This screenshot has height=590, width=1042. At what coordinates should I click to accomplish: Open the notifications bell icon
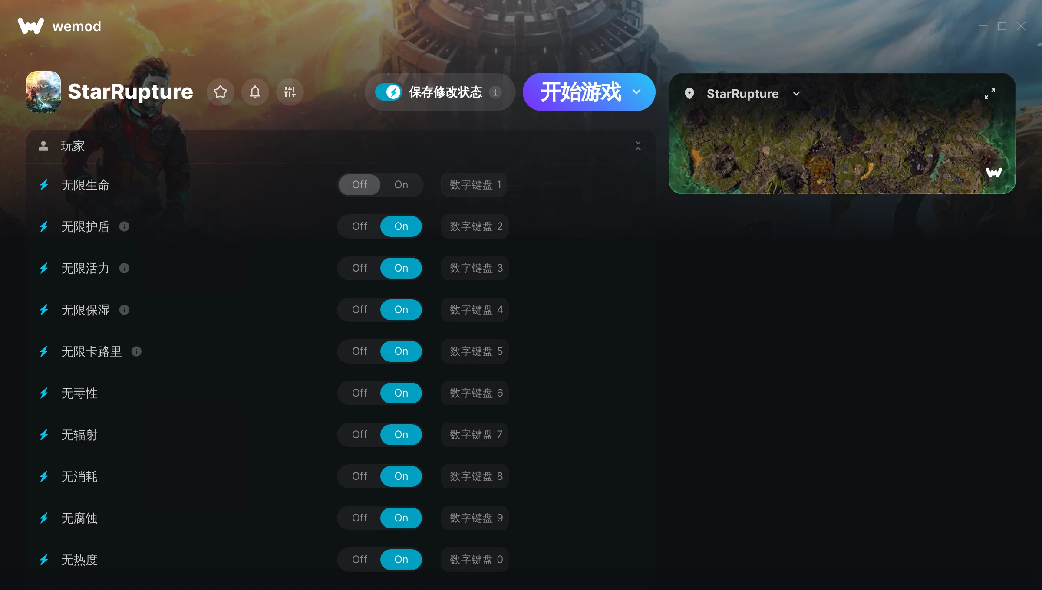(255, 92)
